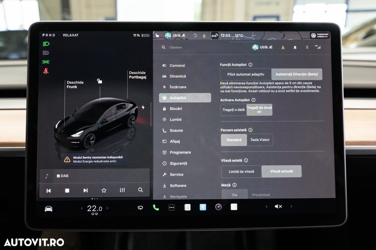The width and height of the screenshot is (376, 250).
Task: Choose Trageți o dată activation
Action: click(233, 110)
